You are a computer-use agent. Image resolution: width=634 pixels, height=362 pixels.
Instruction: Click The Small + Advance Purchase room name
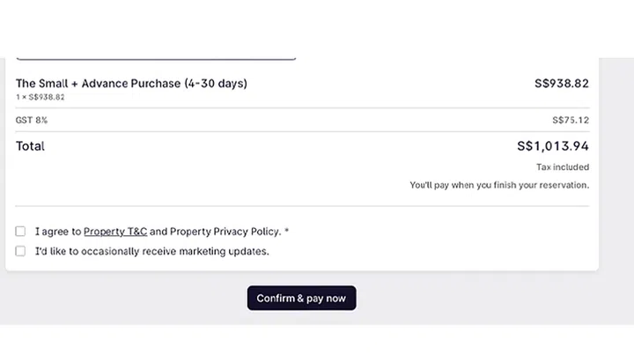[x=97, y=84]
